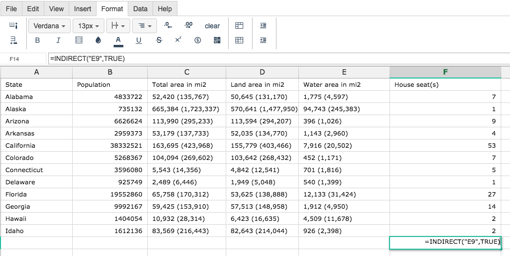Click the background fill droplet icon
This screenshot has width=510, height=256.
point(98,40)
